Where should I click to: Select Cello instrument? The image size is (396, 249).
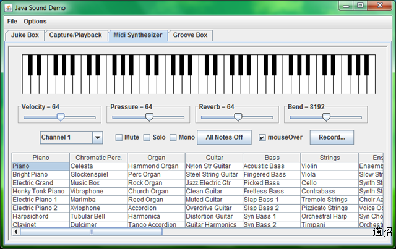(x=330, y=183)
